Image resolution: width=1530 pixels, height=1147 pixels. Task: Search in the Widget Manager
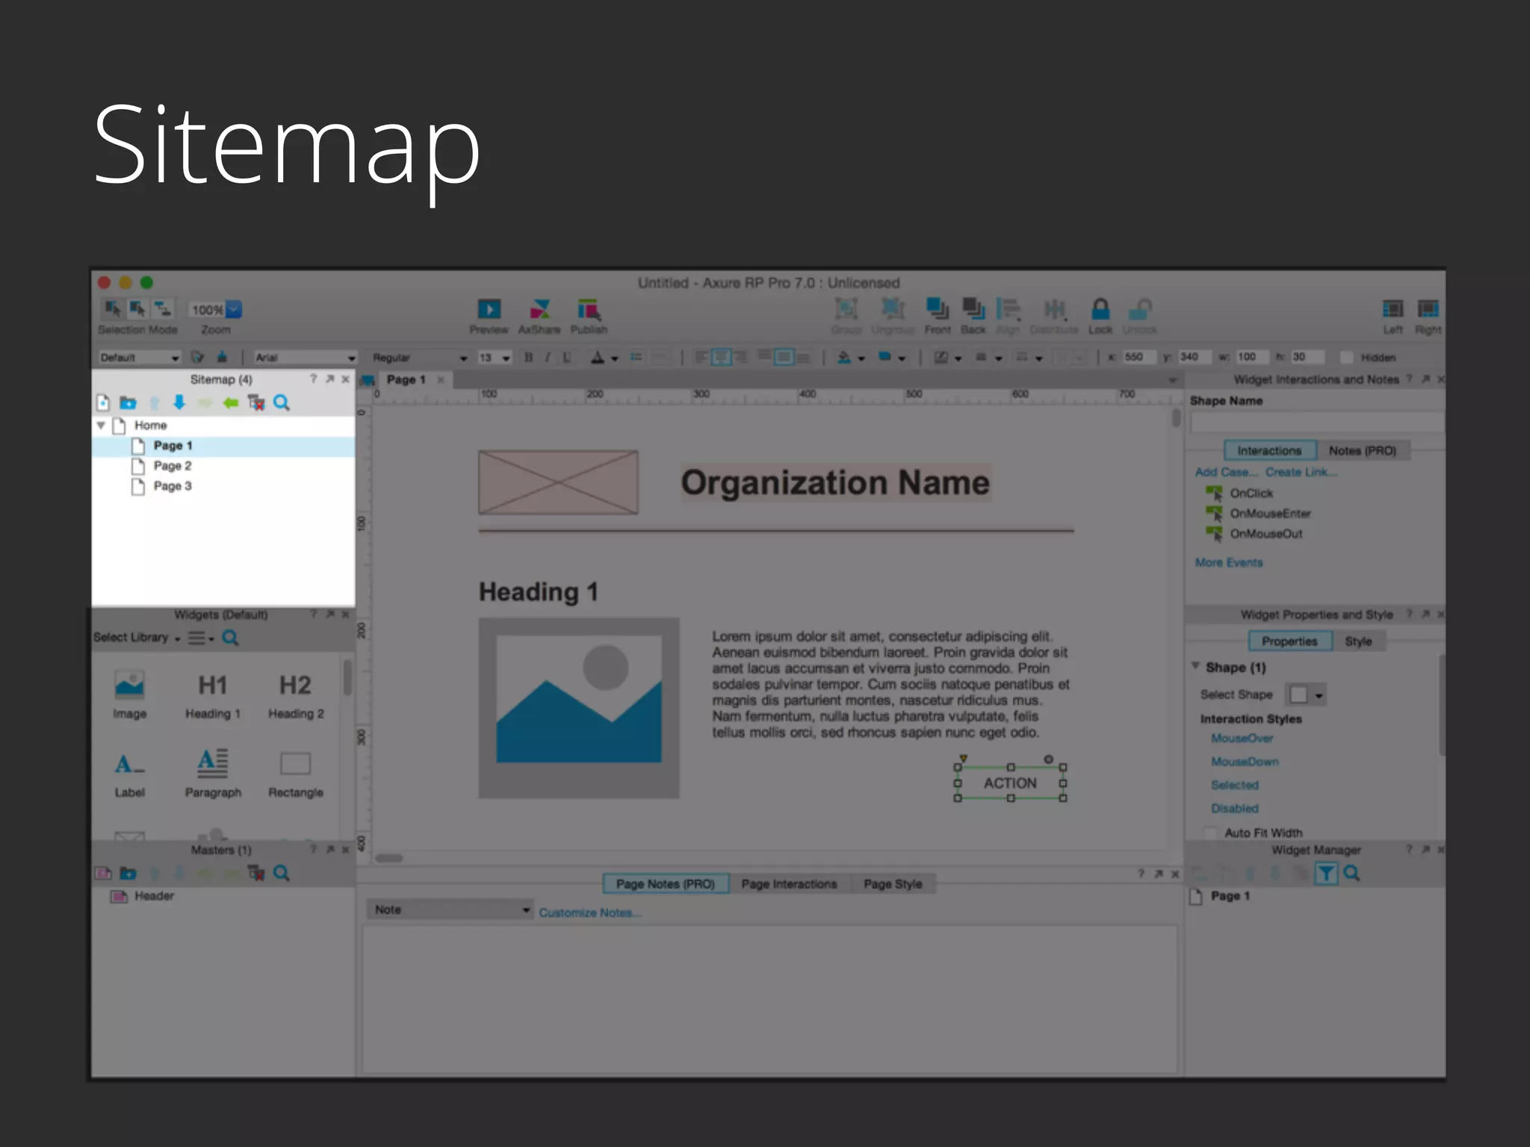point(1351,873)
